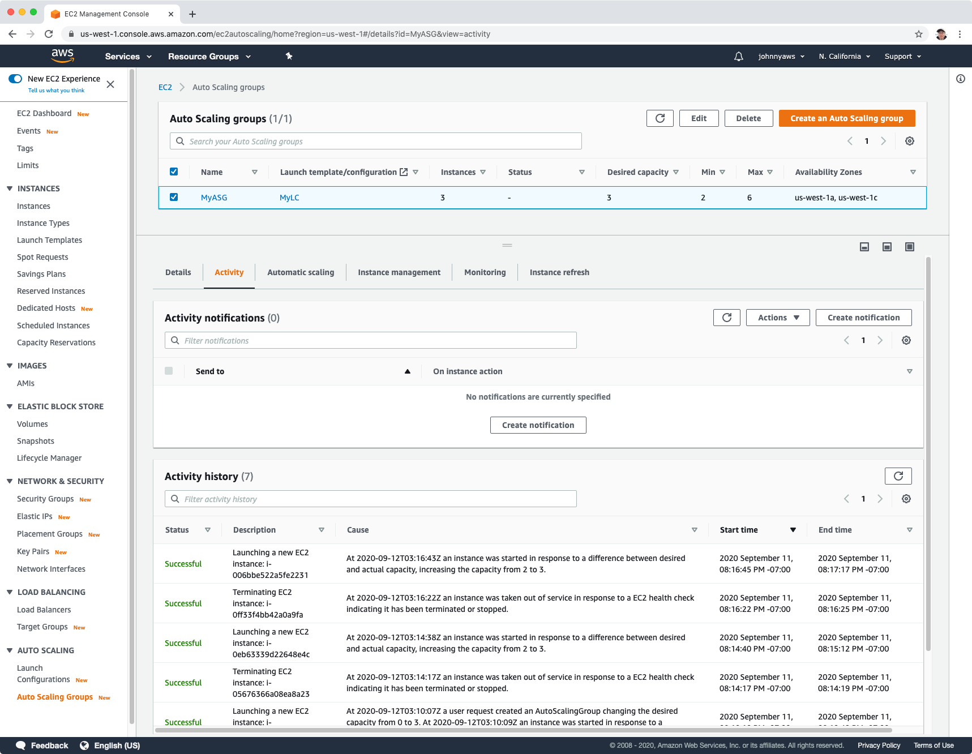The image size is (972, 754).
Task: Open Activity notifications settings gear
Action: (906, 340)
